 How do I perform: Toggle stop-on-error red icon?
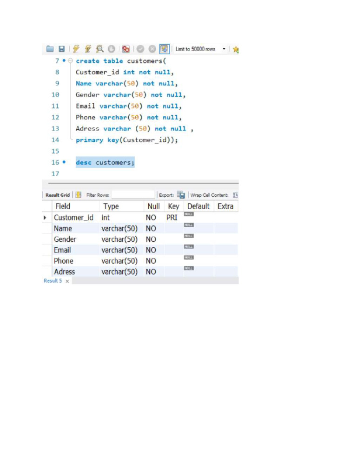pos(126,49)
